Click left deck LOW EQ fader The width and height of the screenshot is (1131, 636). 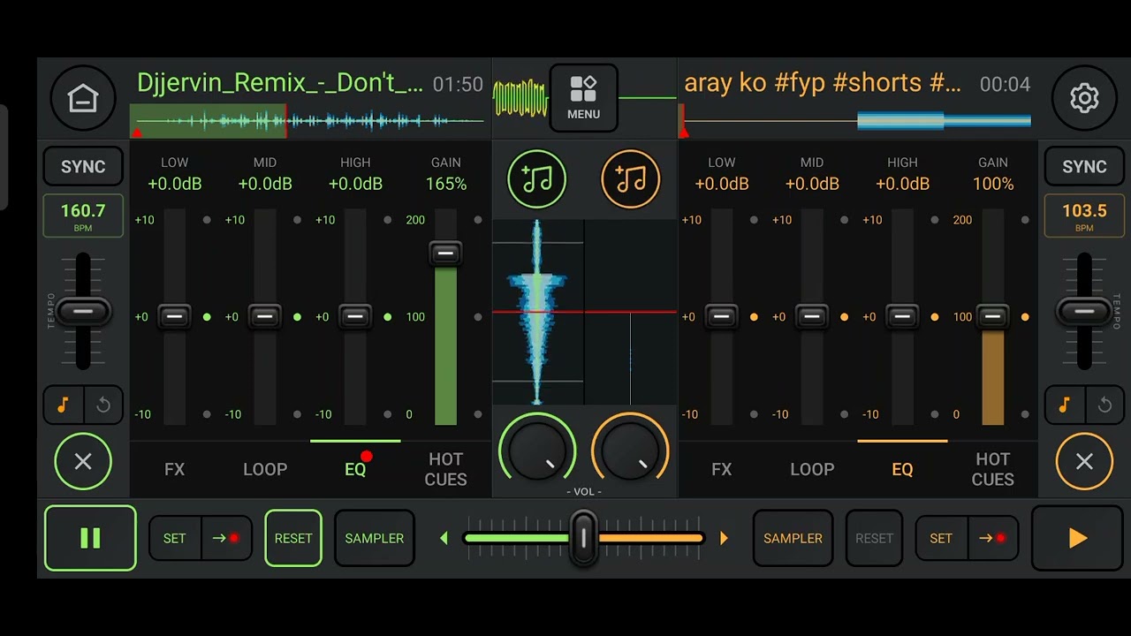[174, 316]
